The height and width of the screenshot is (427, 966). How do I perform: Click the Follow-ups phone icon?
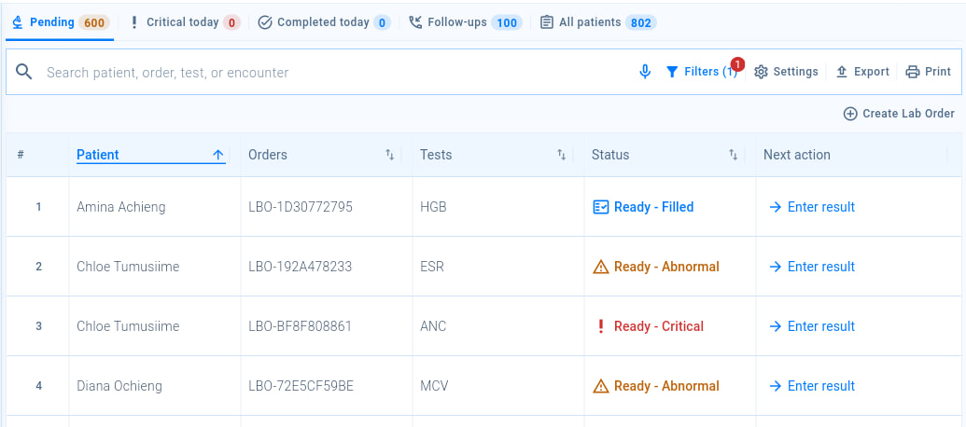point(416,22)
